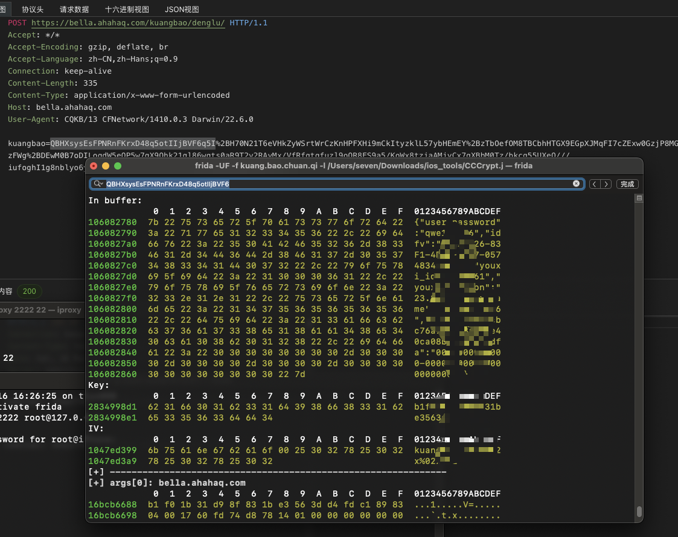Minimize the frida terminal window
The height and width of the screenshot is (537, 678).
click(x=106, y=166)
